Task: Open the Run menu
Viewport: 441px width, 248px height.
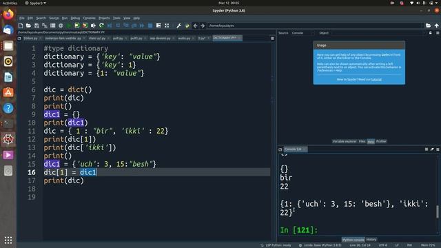Action: 65,18
